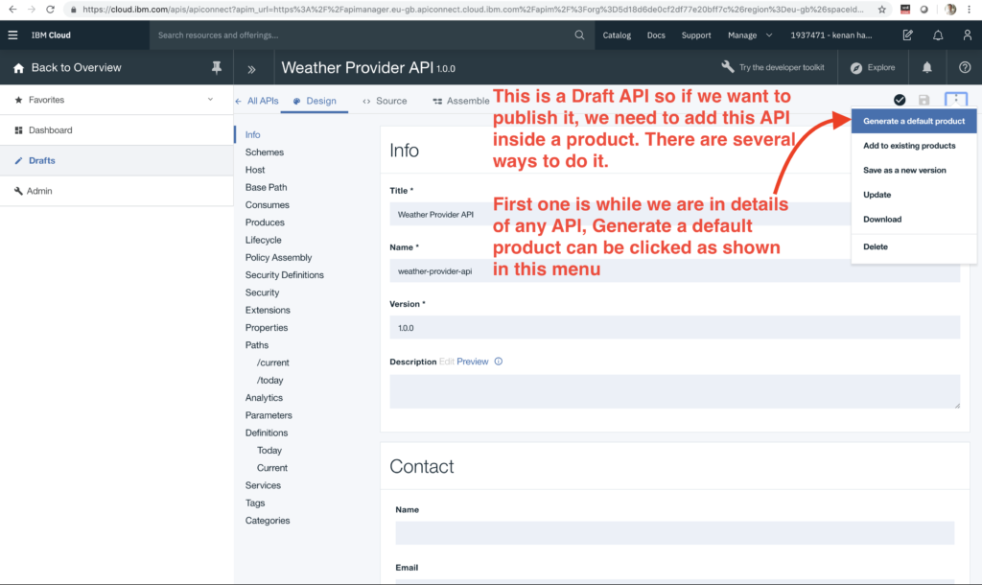Screen dimensions: 982x585
Task: Click the validation checkmark icon
Action: tap(900, 100)
